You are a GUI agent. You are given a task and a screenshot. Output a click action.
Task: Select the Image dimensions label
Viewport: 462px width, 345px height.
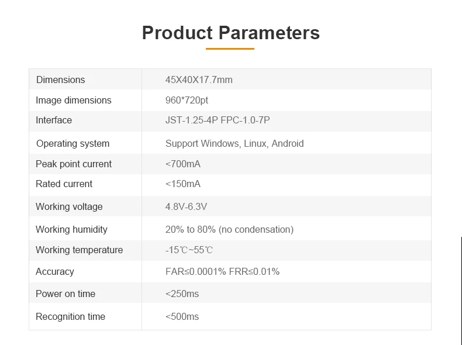pos(73,100)
